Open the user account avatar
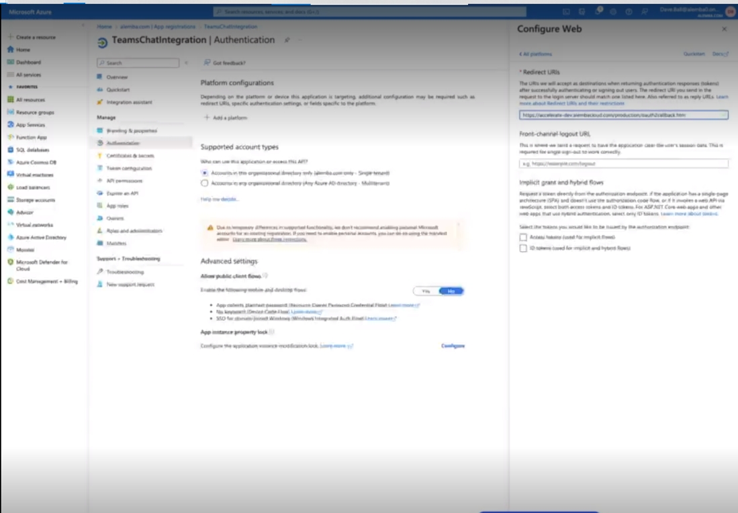Screen dimensions: 738x513 730,11
